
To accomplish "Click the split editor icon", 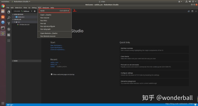I will tap(192, 11).
